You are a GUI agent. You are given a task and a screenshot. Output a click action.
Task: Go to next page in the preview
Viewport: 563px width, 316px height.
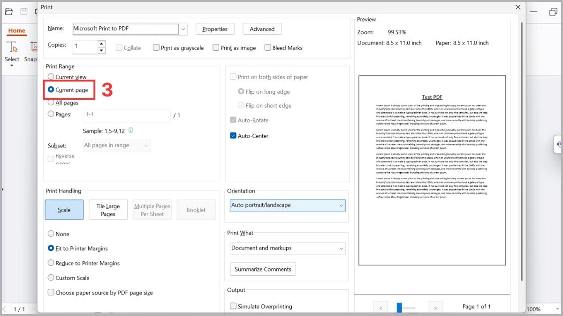[x=435, y=307]
